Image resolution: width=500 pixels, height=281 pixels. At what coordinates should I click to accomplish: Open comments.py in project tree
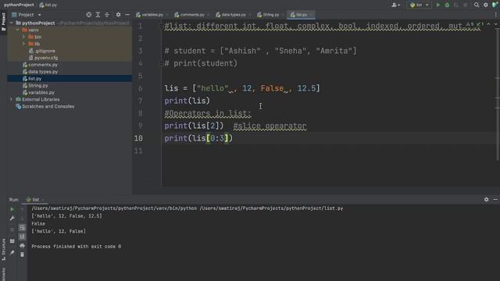click(43, 65)
